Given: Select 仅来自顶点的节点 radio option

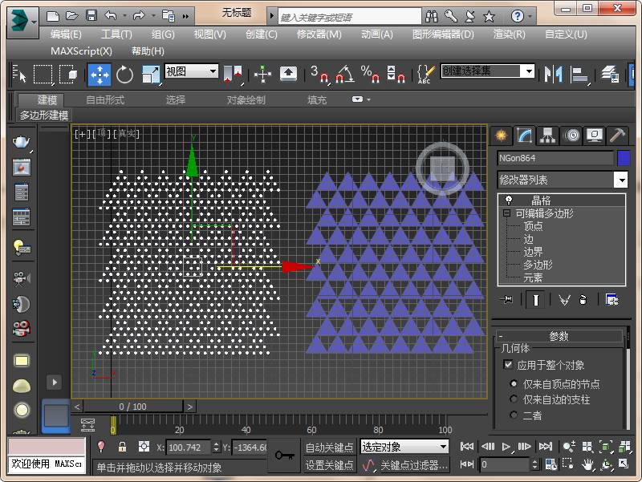Looking at the screenshot, I should [x=514, y=384].
